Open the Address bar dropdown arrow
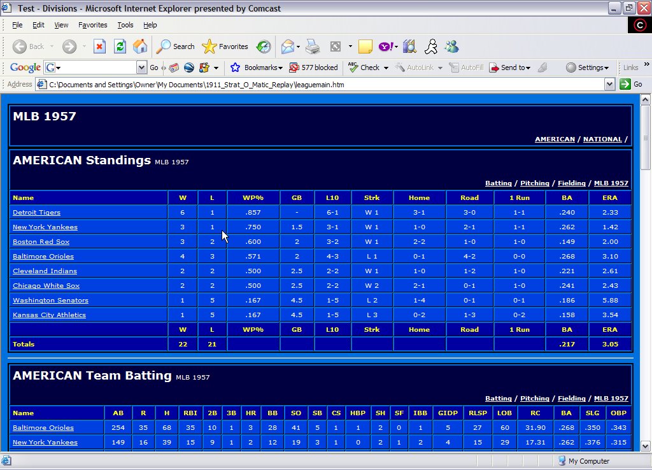Image resolution: width=652 pixels, height=470 pixels. (609, 85)
